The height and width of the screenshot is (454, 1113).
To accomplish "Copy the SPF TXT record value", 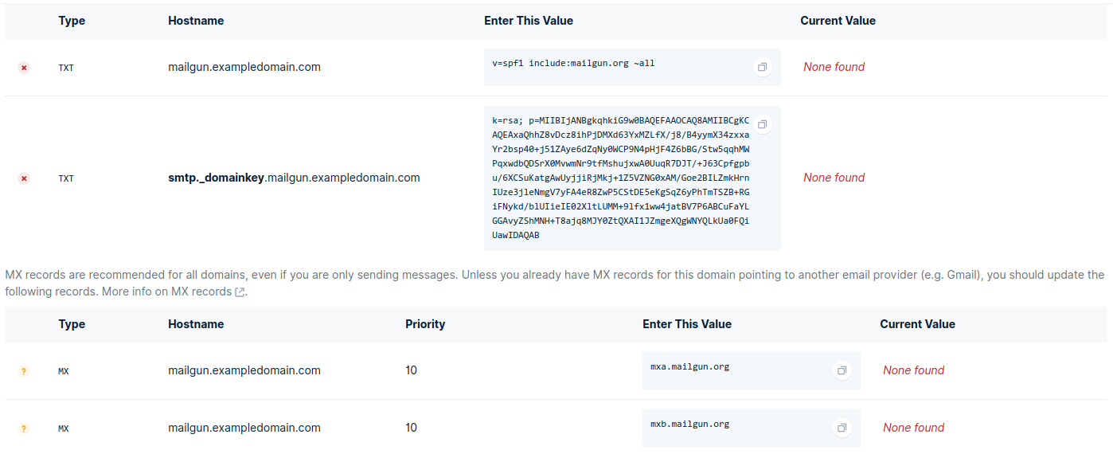I will [762, 68].
